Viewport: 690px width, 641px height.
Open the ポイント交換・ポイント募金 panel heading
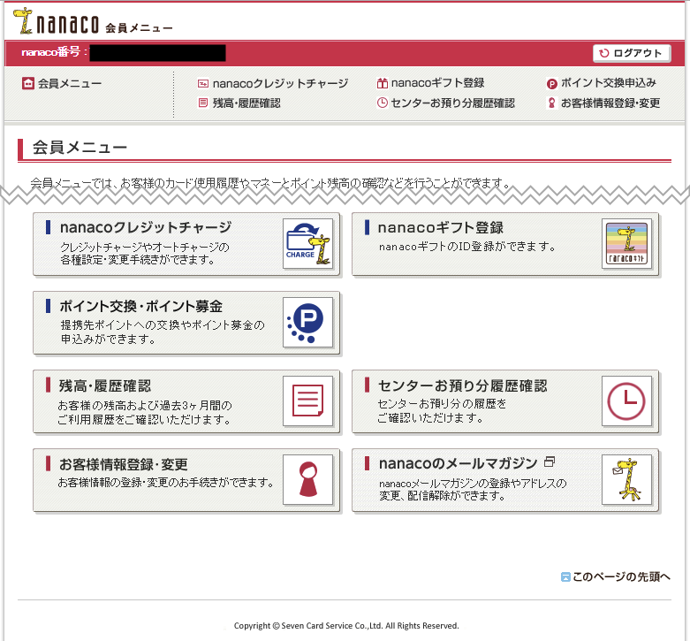140,306
